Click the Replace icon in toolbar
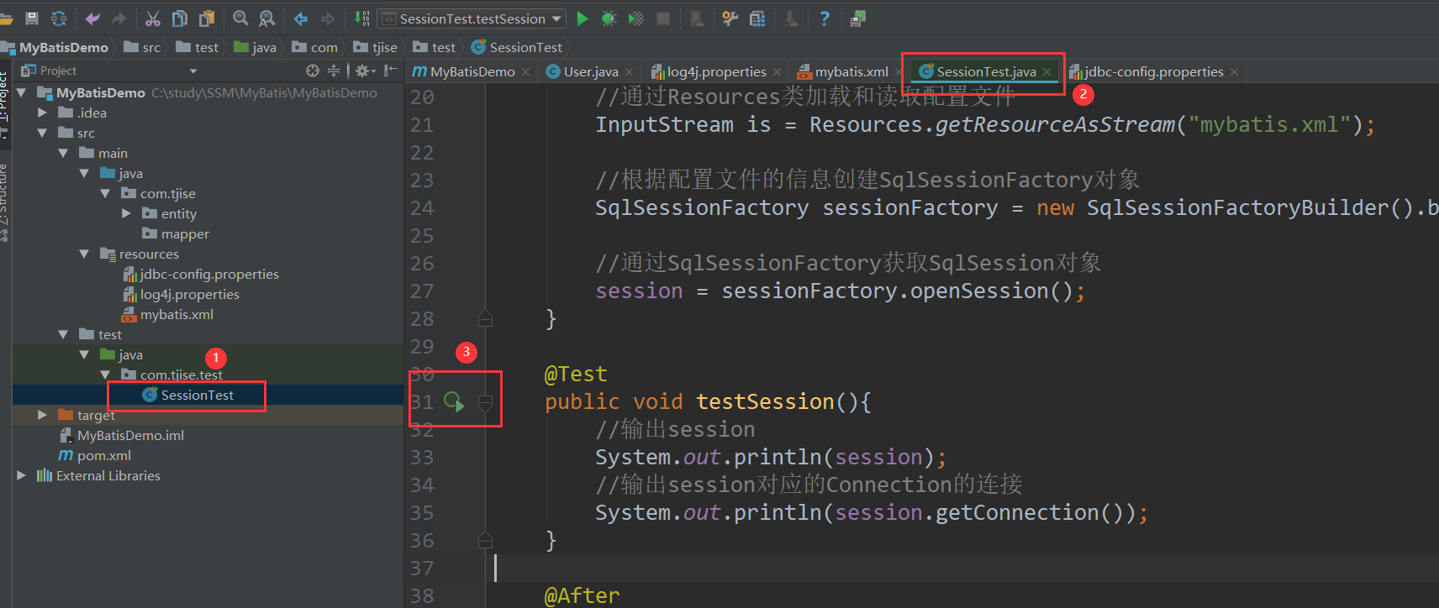This screenshot has width=1439, height=608. click(267, 18)
